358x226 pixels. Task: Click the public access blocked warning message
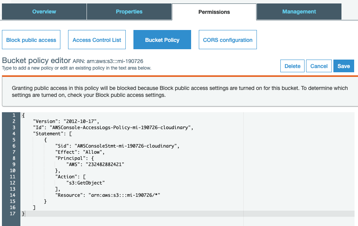pos(180,91)
